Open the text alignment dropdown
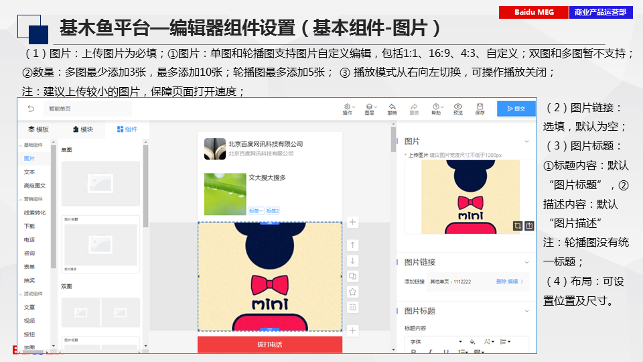 coord(505,341)
